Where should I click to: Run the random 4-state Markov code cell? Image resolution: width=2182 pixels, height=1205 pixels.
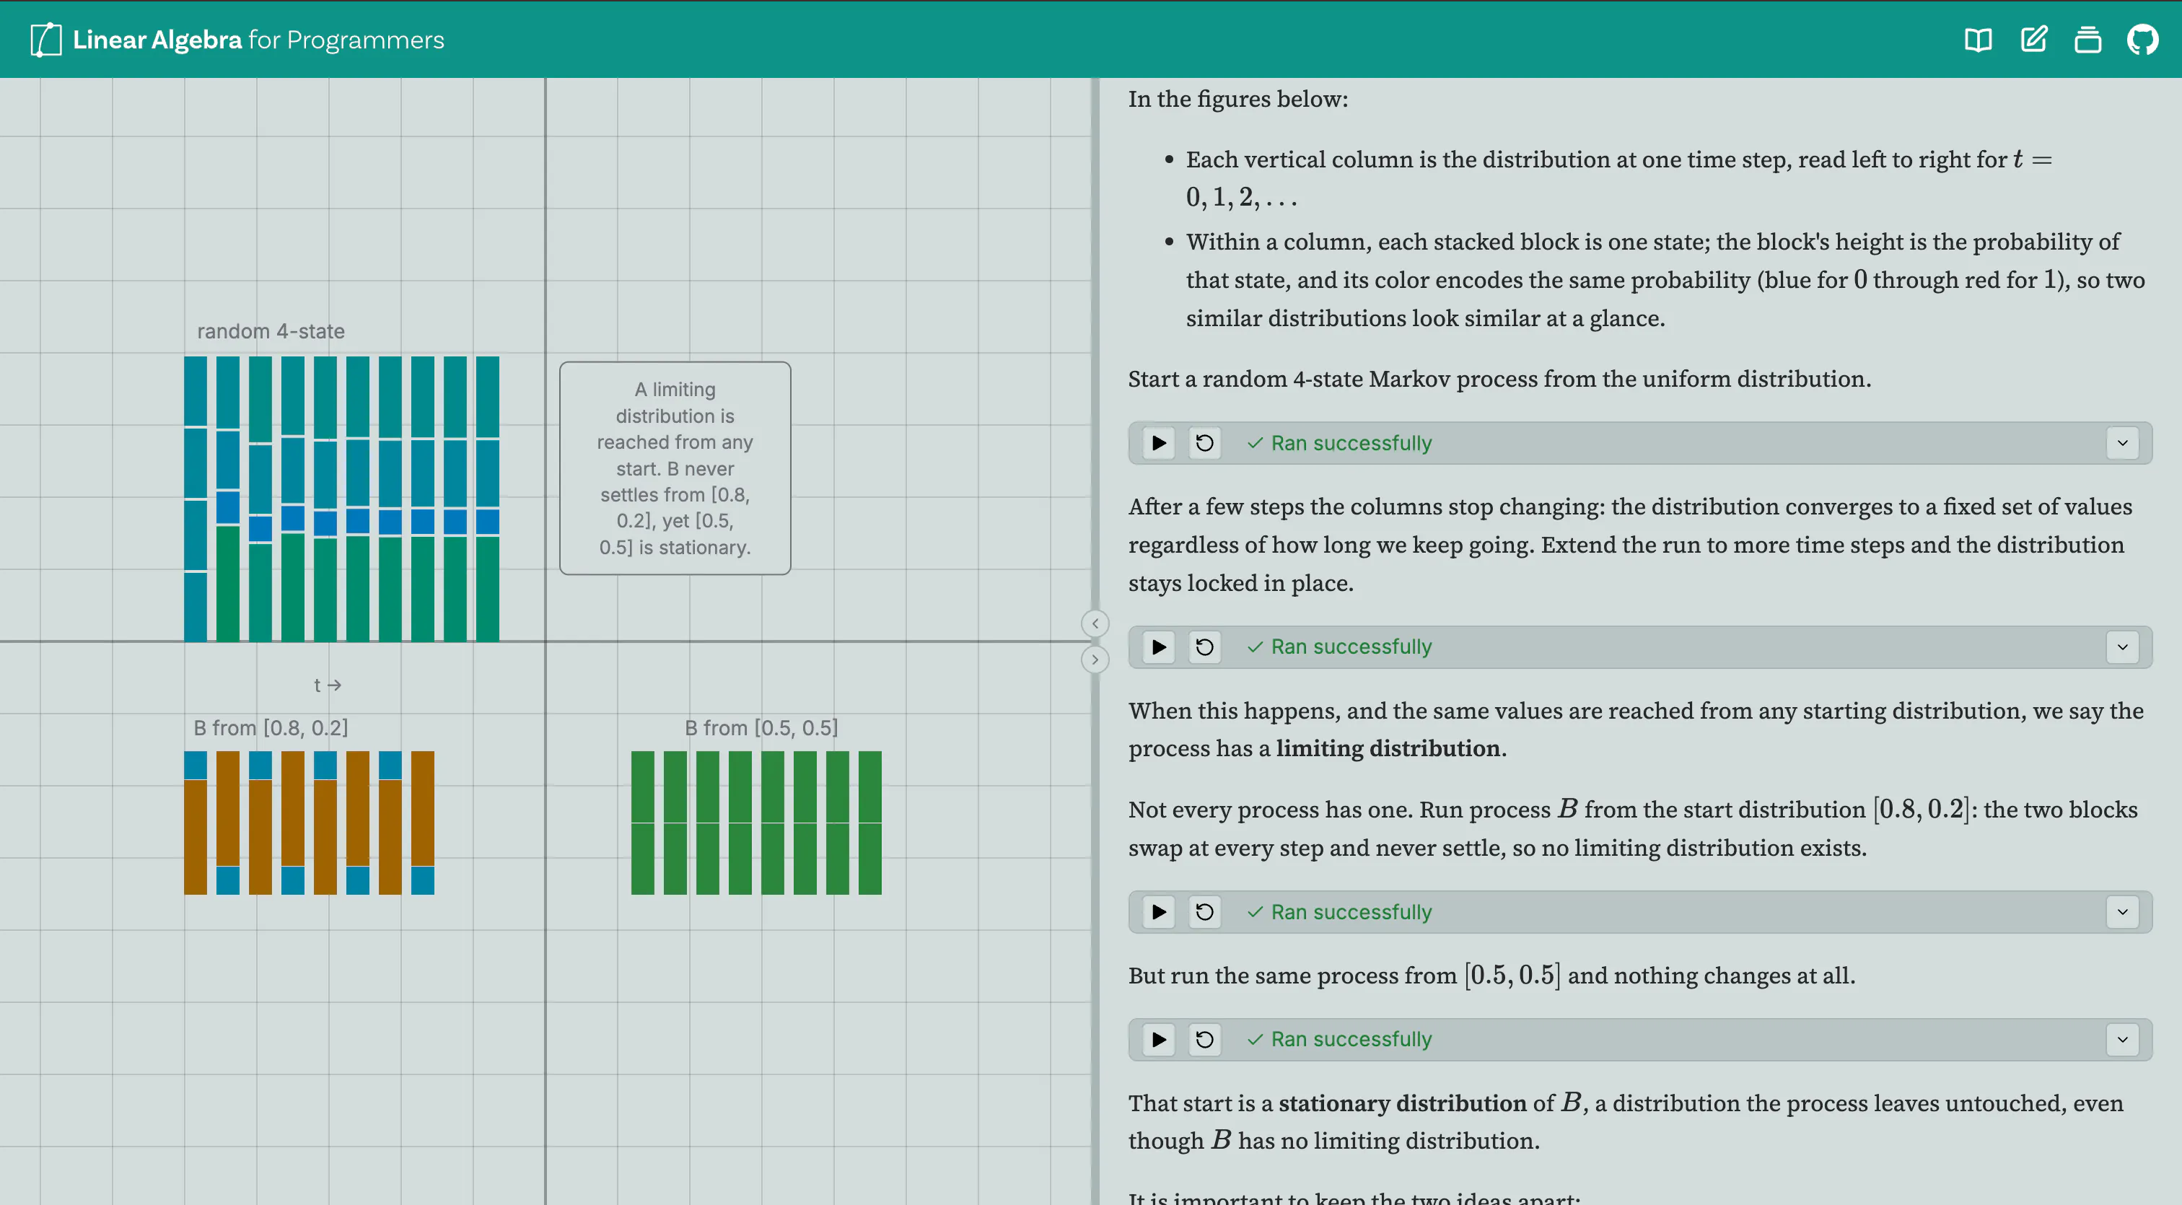(x=1159, y=443)
